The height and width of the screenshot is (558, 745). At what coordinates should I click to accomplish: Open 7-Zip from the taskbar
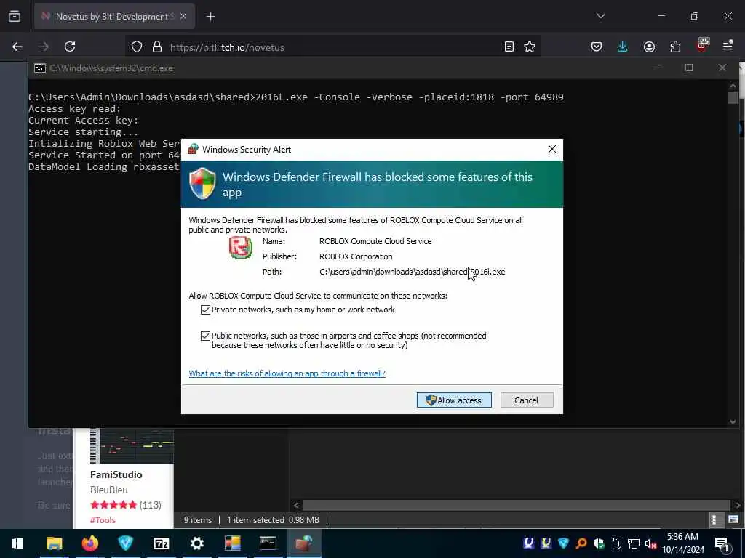coord(161,543)
